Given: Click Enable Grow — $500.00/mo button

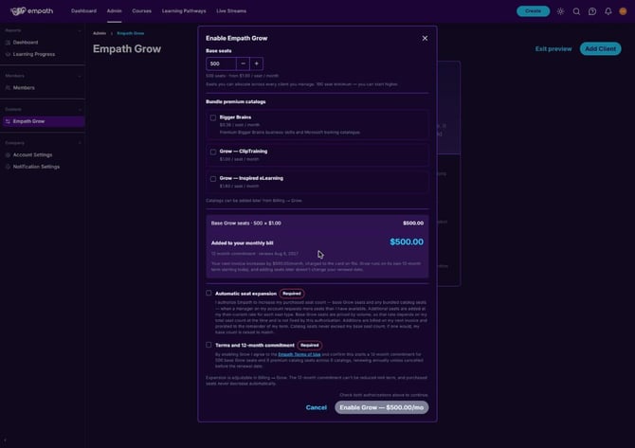Looking at the screenshot, I should 382,407.
